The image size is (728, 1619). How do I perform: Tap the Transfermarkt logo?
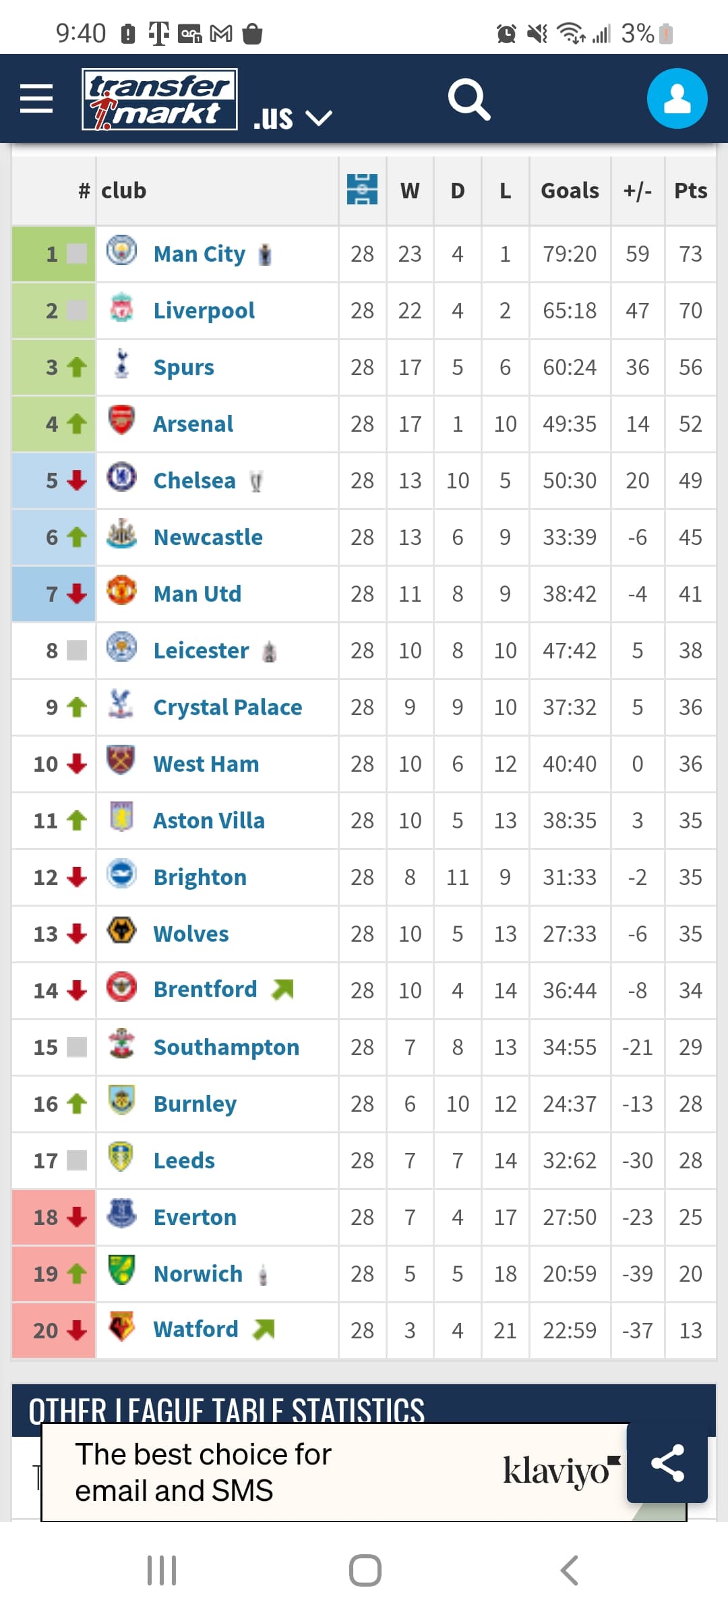click(160, 99)
